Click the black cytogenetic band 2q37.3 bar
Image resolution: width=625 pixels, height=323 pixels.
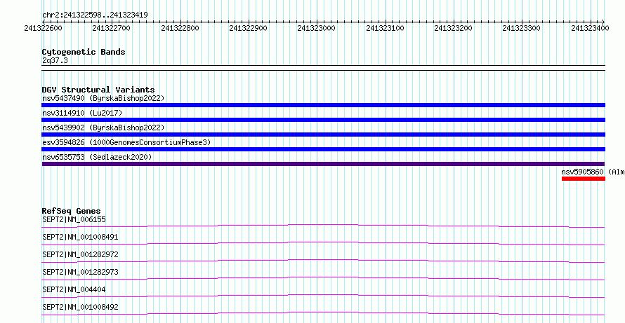323,68
